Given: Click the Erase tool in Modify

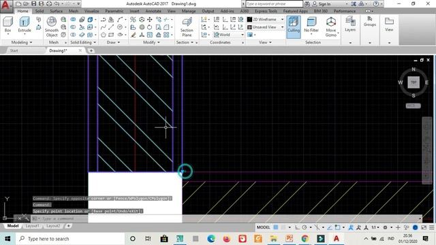Looking at the screenshot, I should [x=134, y=35].
